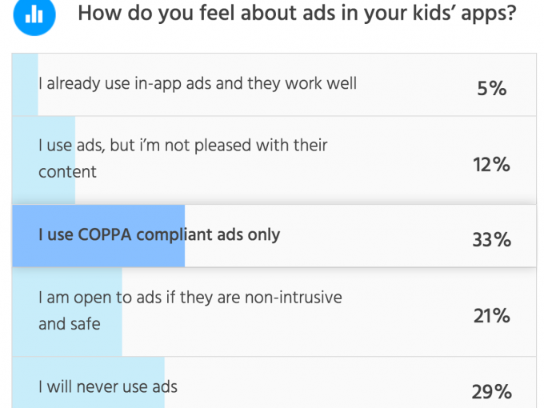Choose 'I will never use ads' option
The image size is (544, 408).
(x=274, y=382)
